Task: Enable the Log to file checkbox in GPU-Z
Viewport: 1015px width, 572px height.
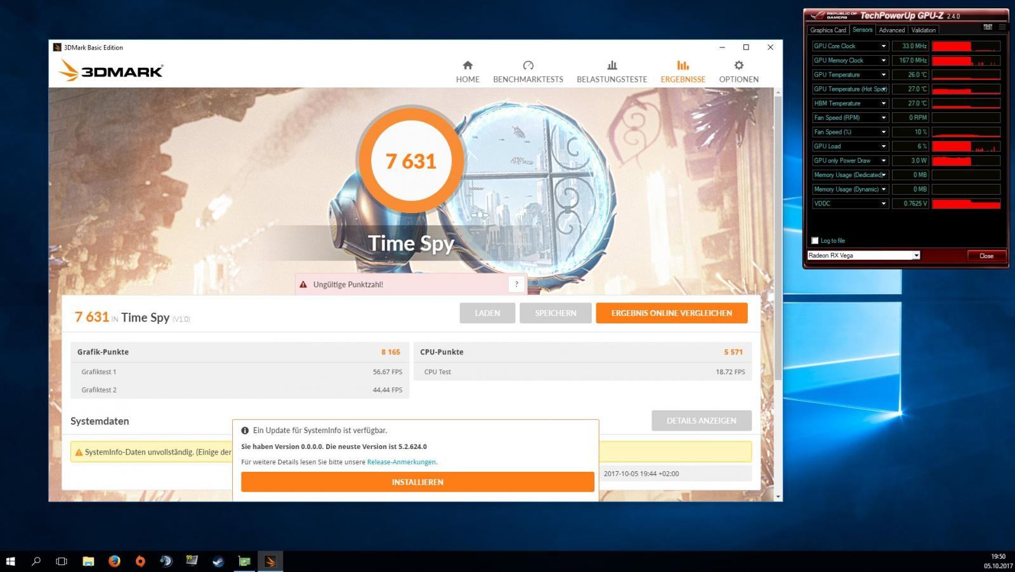Action: coord(815,241)
